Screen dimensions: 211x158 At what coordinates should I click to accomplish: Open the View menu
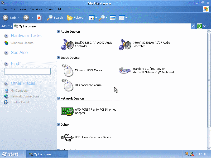(x=23, y=9)
